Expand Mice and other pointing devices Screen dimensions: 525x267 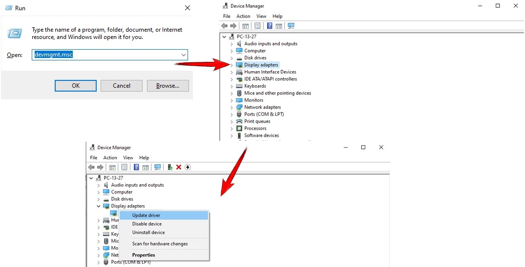[231, 93]
